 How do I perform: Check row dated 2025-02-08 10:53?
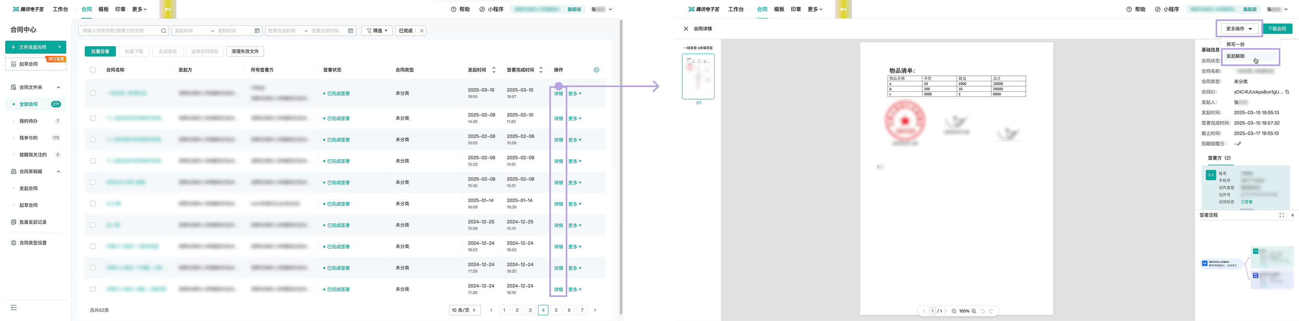coord(93,140)
